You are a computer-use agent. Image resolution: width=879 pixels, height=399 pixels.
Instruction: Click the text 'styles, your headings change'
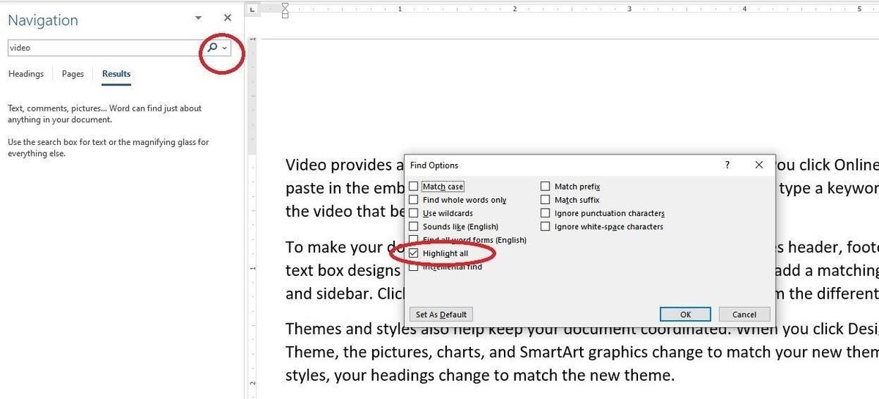[377, 376]
